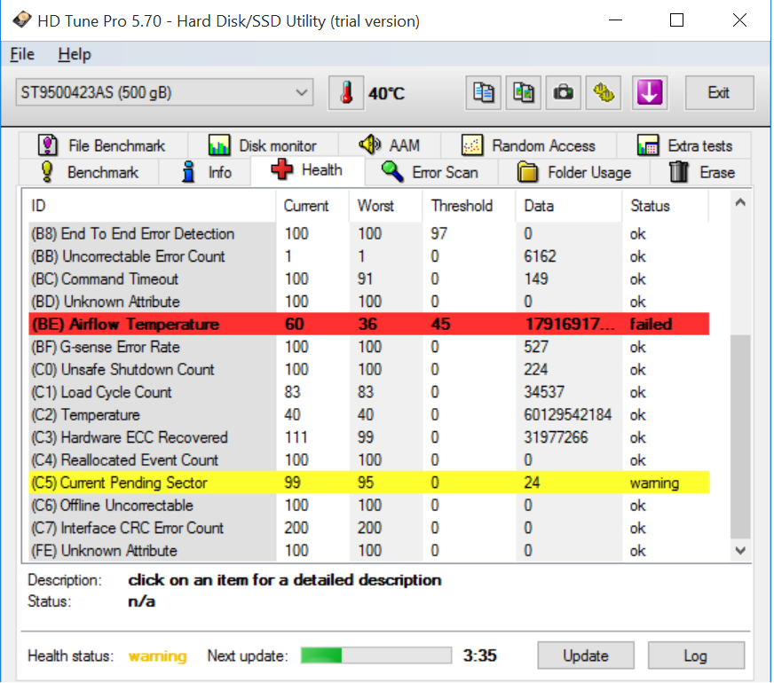Click the File Benchmark icon
This screenshot has width=774, height=683.
(x=48, y=145)
